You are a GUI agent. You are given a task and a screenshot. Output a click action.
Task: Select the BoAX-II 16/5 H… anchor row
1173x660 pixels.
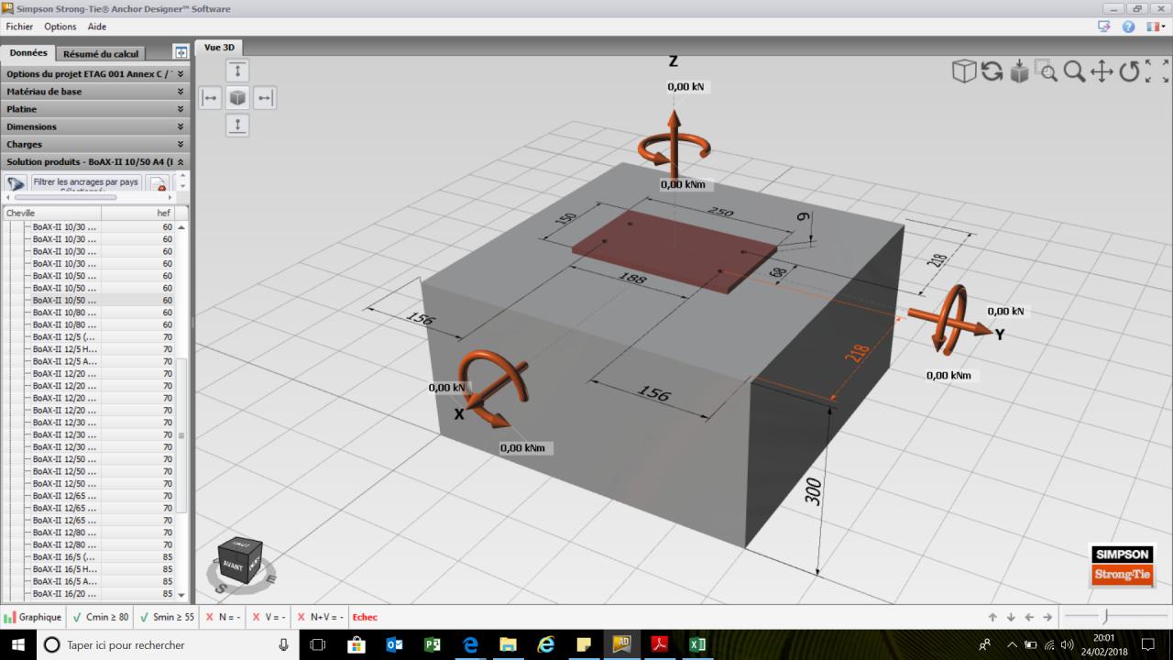click(88, 569)
